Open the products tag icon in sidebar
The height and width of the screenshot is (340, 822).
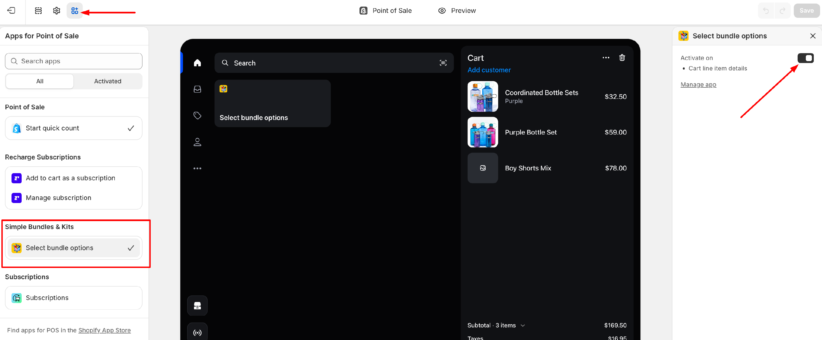point(197,115)
